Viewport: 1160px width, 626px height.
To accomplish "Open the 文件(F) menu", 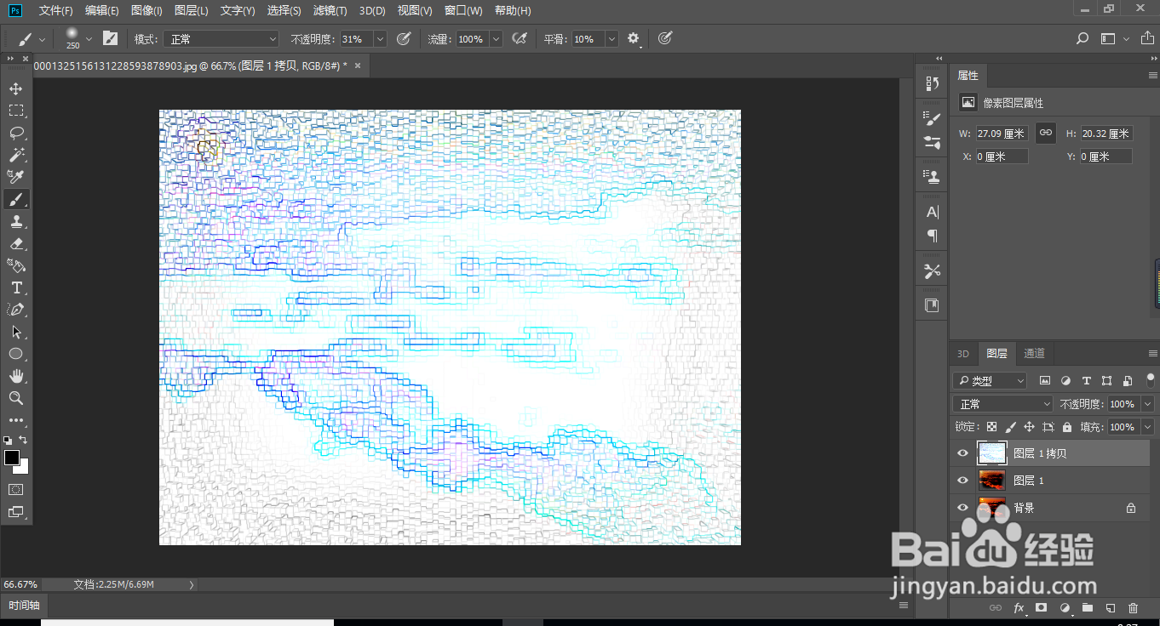I will tap(55, 10).
